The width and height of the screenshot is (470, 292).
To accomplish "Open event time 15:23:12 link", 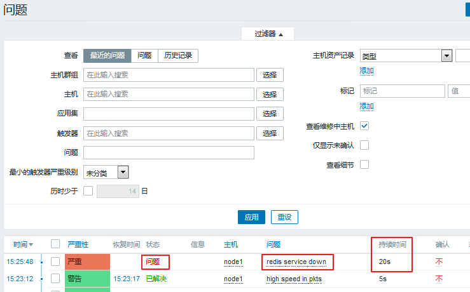I will (x=20, y=279).
